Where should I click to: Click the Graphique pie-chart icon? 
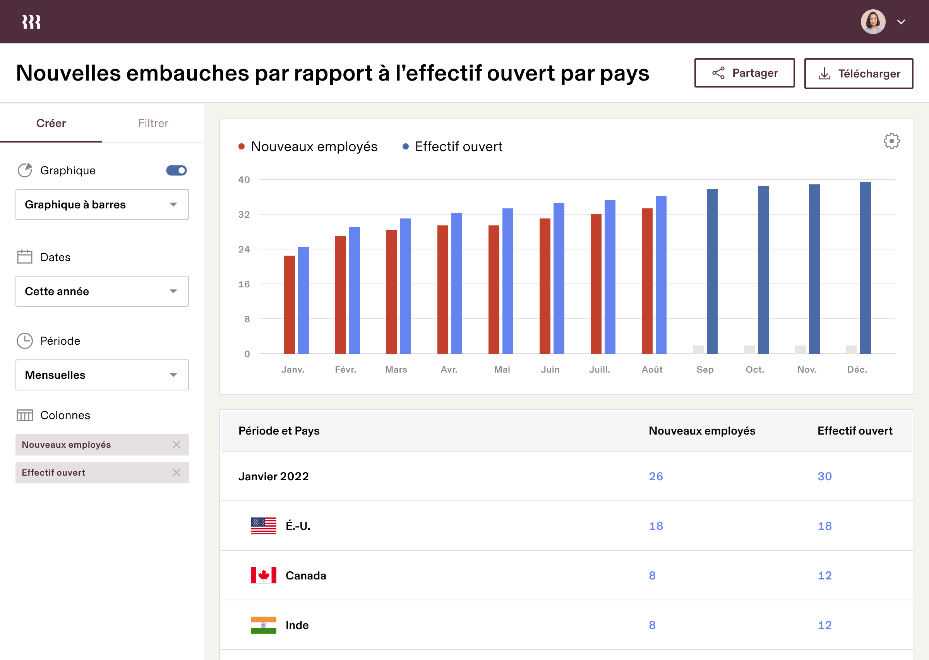(25, 170)
